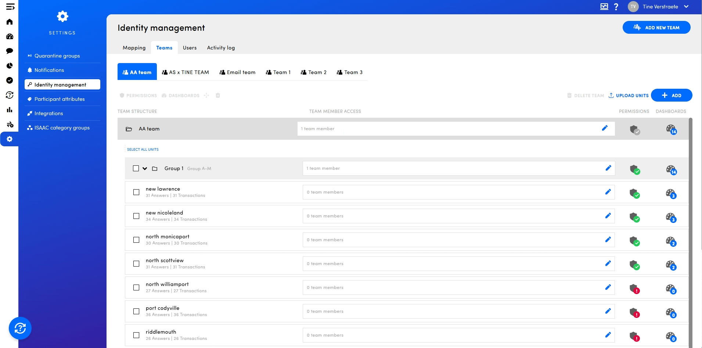
Task: Switch to the Users tab
Action: coord(190,48)
